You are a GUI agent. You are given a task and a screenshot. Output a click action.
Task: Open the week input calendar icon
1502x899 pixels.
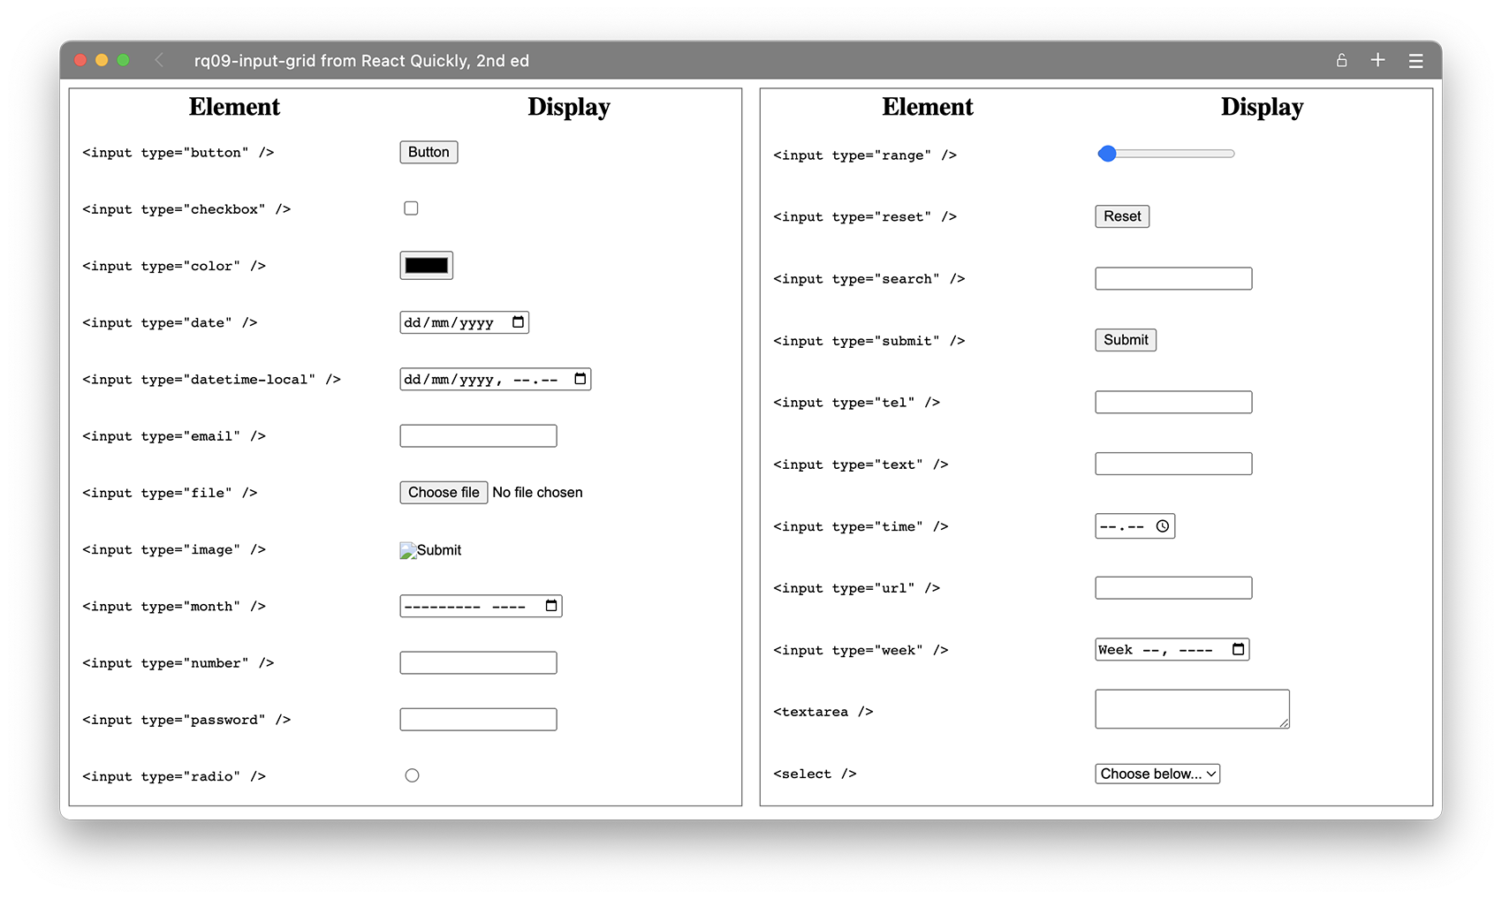(1239, 650)
